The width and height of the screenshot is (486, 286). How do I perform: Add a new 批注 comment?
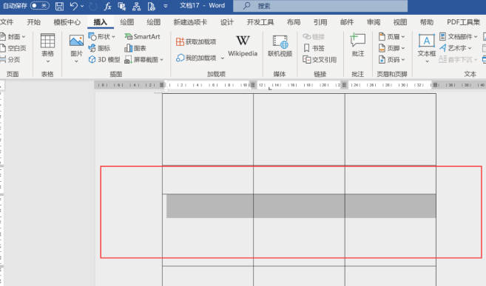point(358,45)
